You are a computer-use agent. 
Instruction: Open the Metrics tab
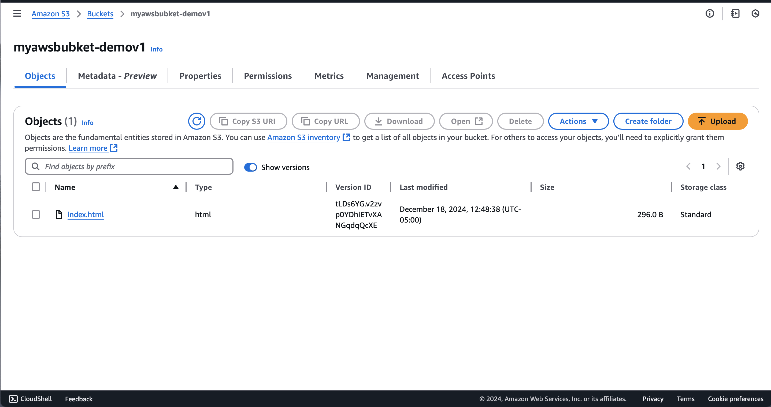point(329,76)
